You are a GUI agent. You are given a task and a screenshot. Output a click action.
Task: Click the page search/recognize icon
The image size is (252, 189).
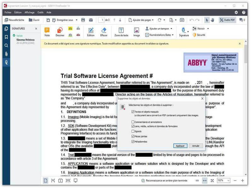171,20
